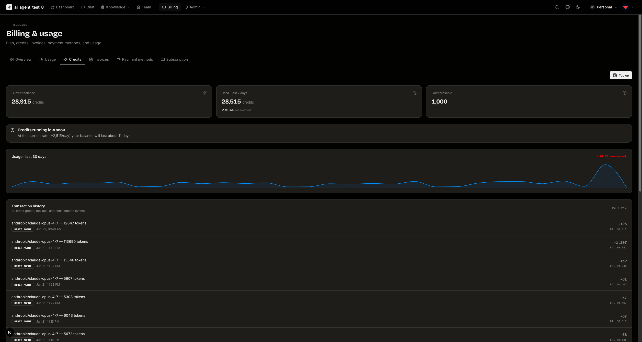
Task: Click the Top up button
Action: pos(621,75)
